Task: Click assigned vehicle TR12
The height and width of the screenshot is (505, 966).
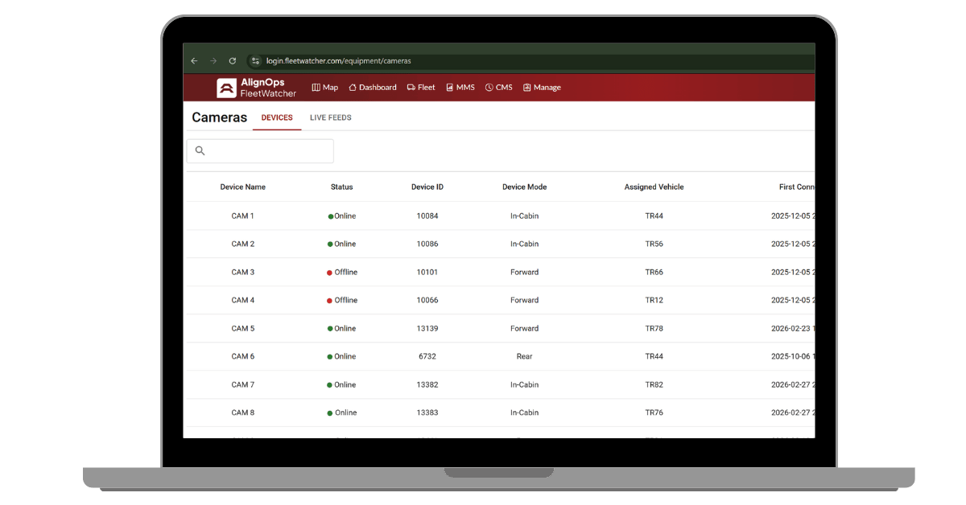Action: 654,301
